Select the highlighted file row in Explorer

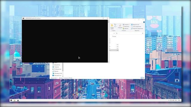click(114, 50)
